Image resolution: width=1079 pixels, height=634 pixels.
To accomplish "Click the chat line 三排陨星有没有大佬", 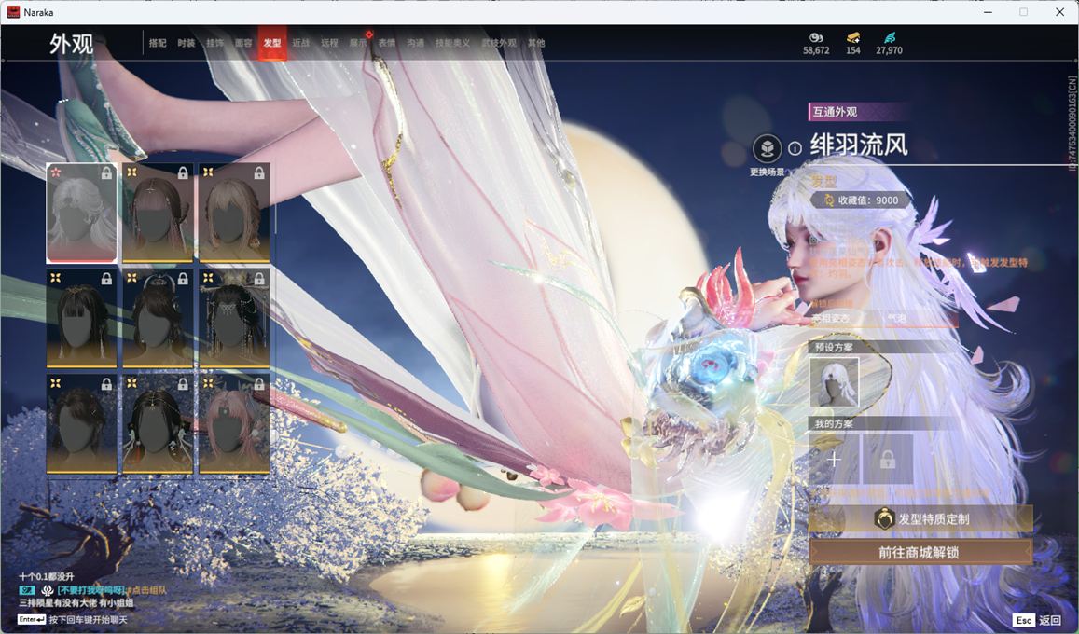I will click(76, 603).
